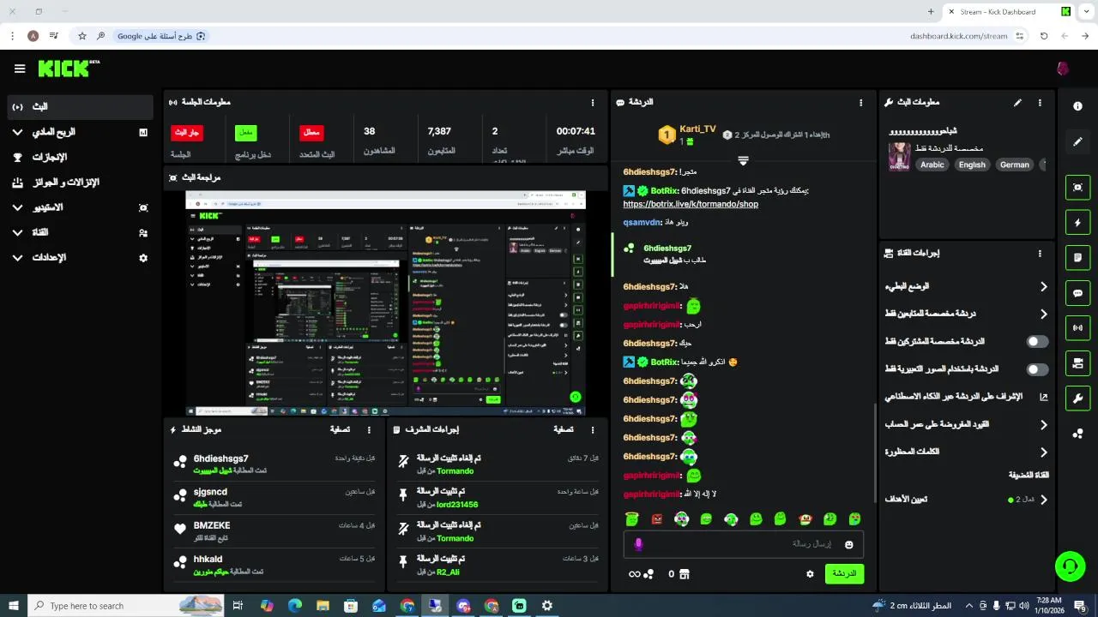This screenshot has height=617, width=1098.
Task: Click the three-dots rewards icon in right rail
Action: pyautogui.click(x=1077, y=434)
